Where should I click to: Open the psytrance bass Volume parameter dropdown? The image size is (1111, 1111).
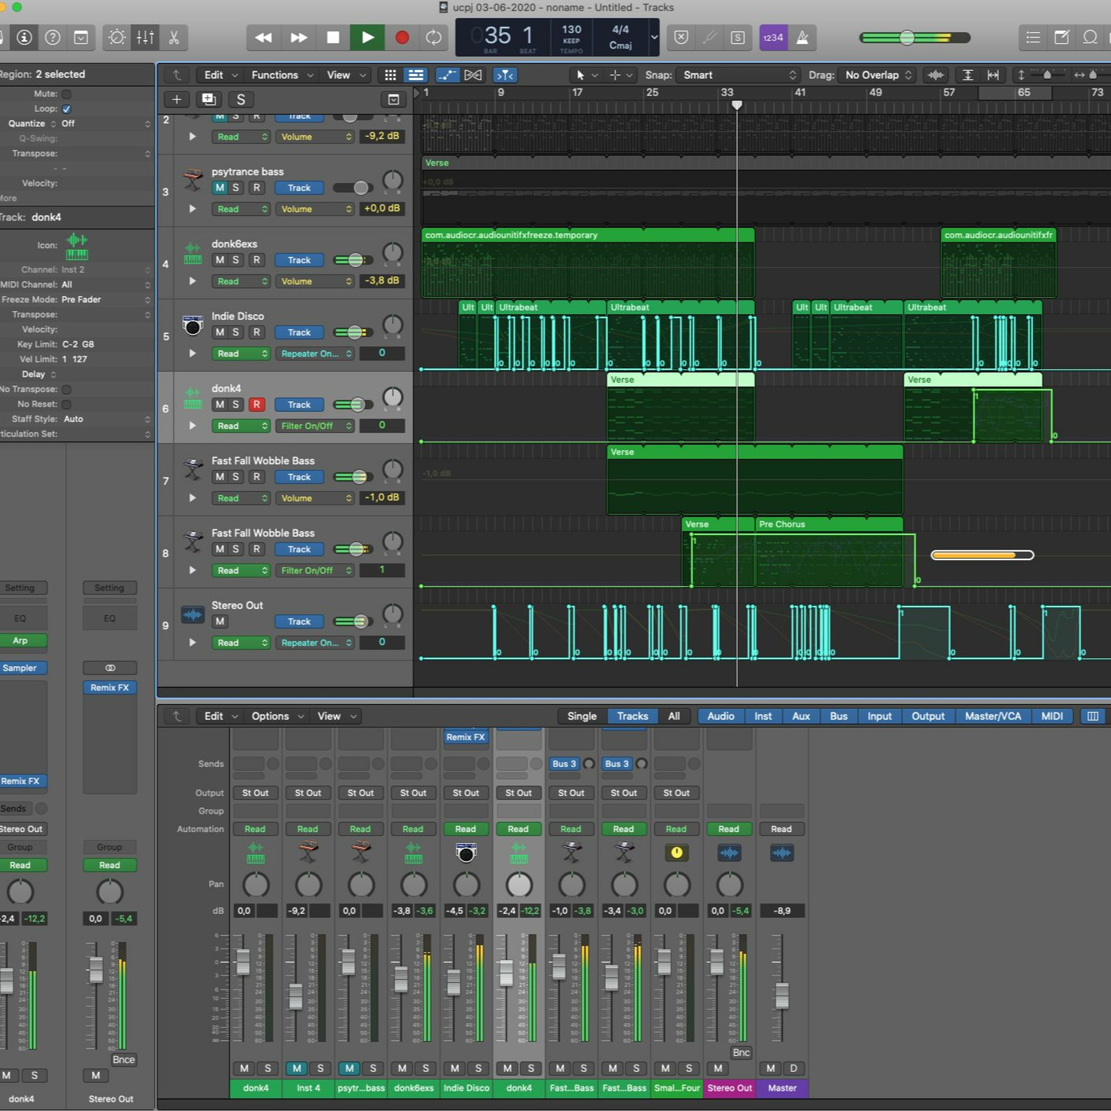tap(315, 209)
